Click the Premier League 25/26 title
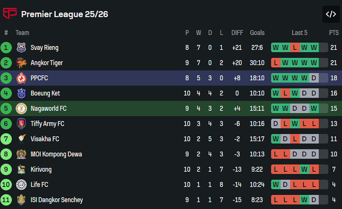342x209 pixels. (x=64, y=14)
